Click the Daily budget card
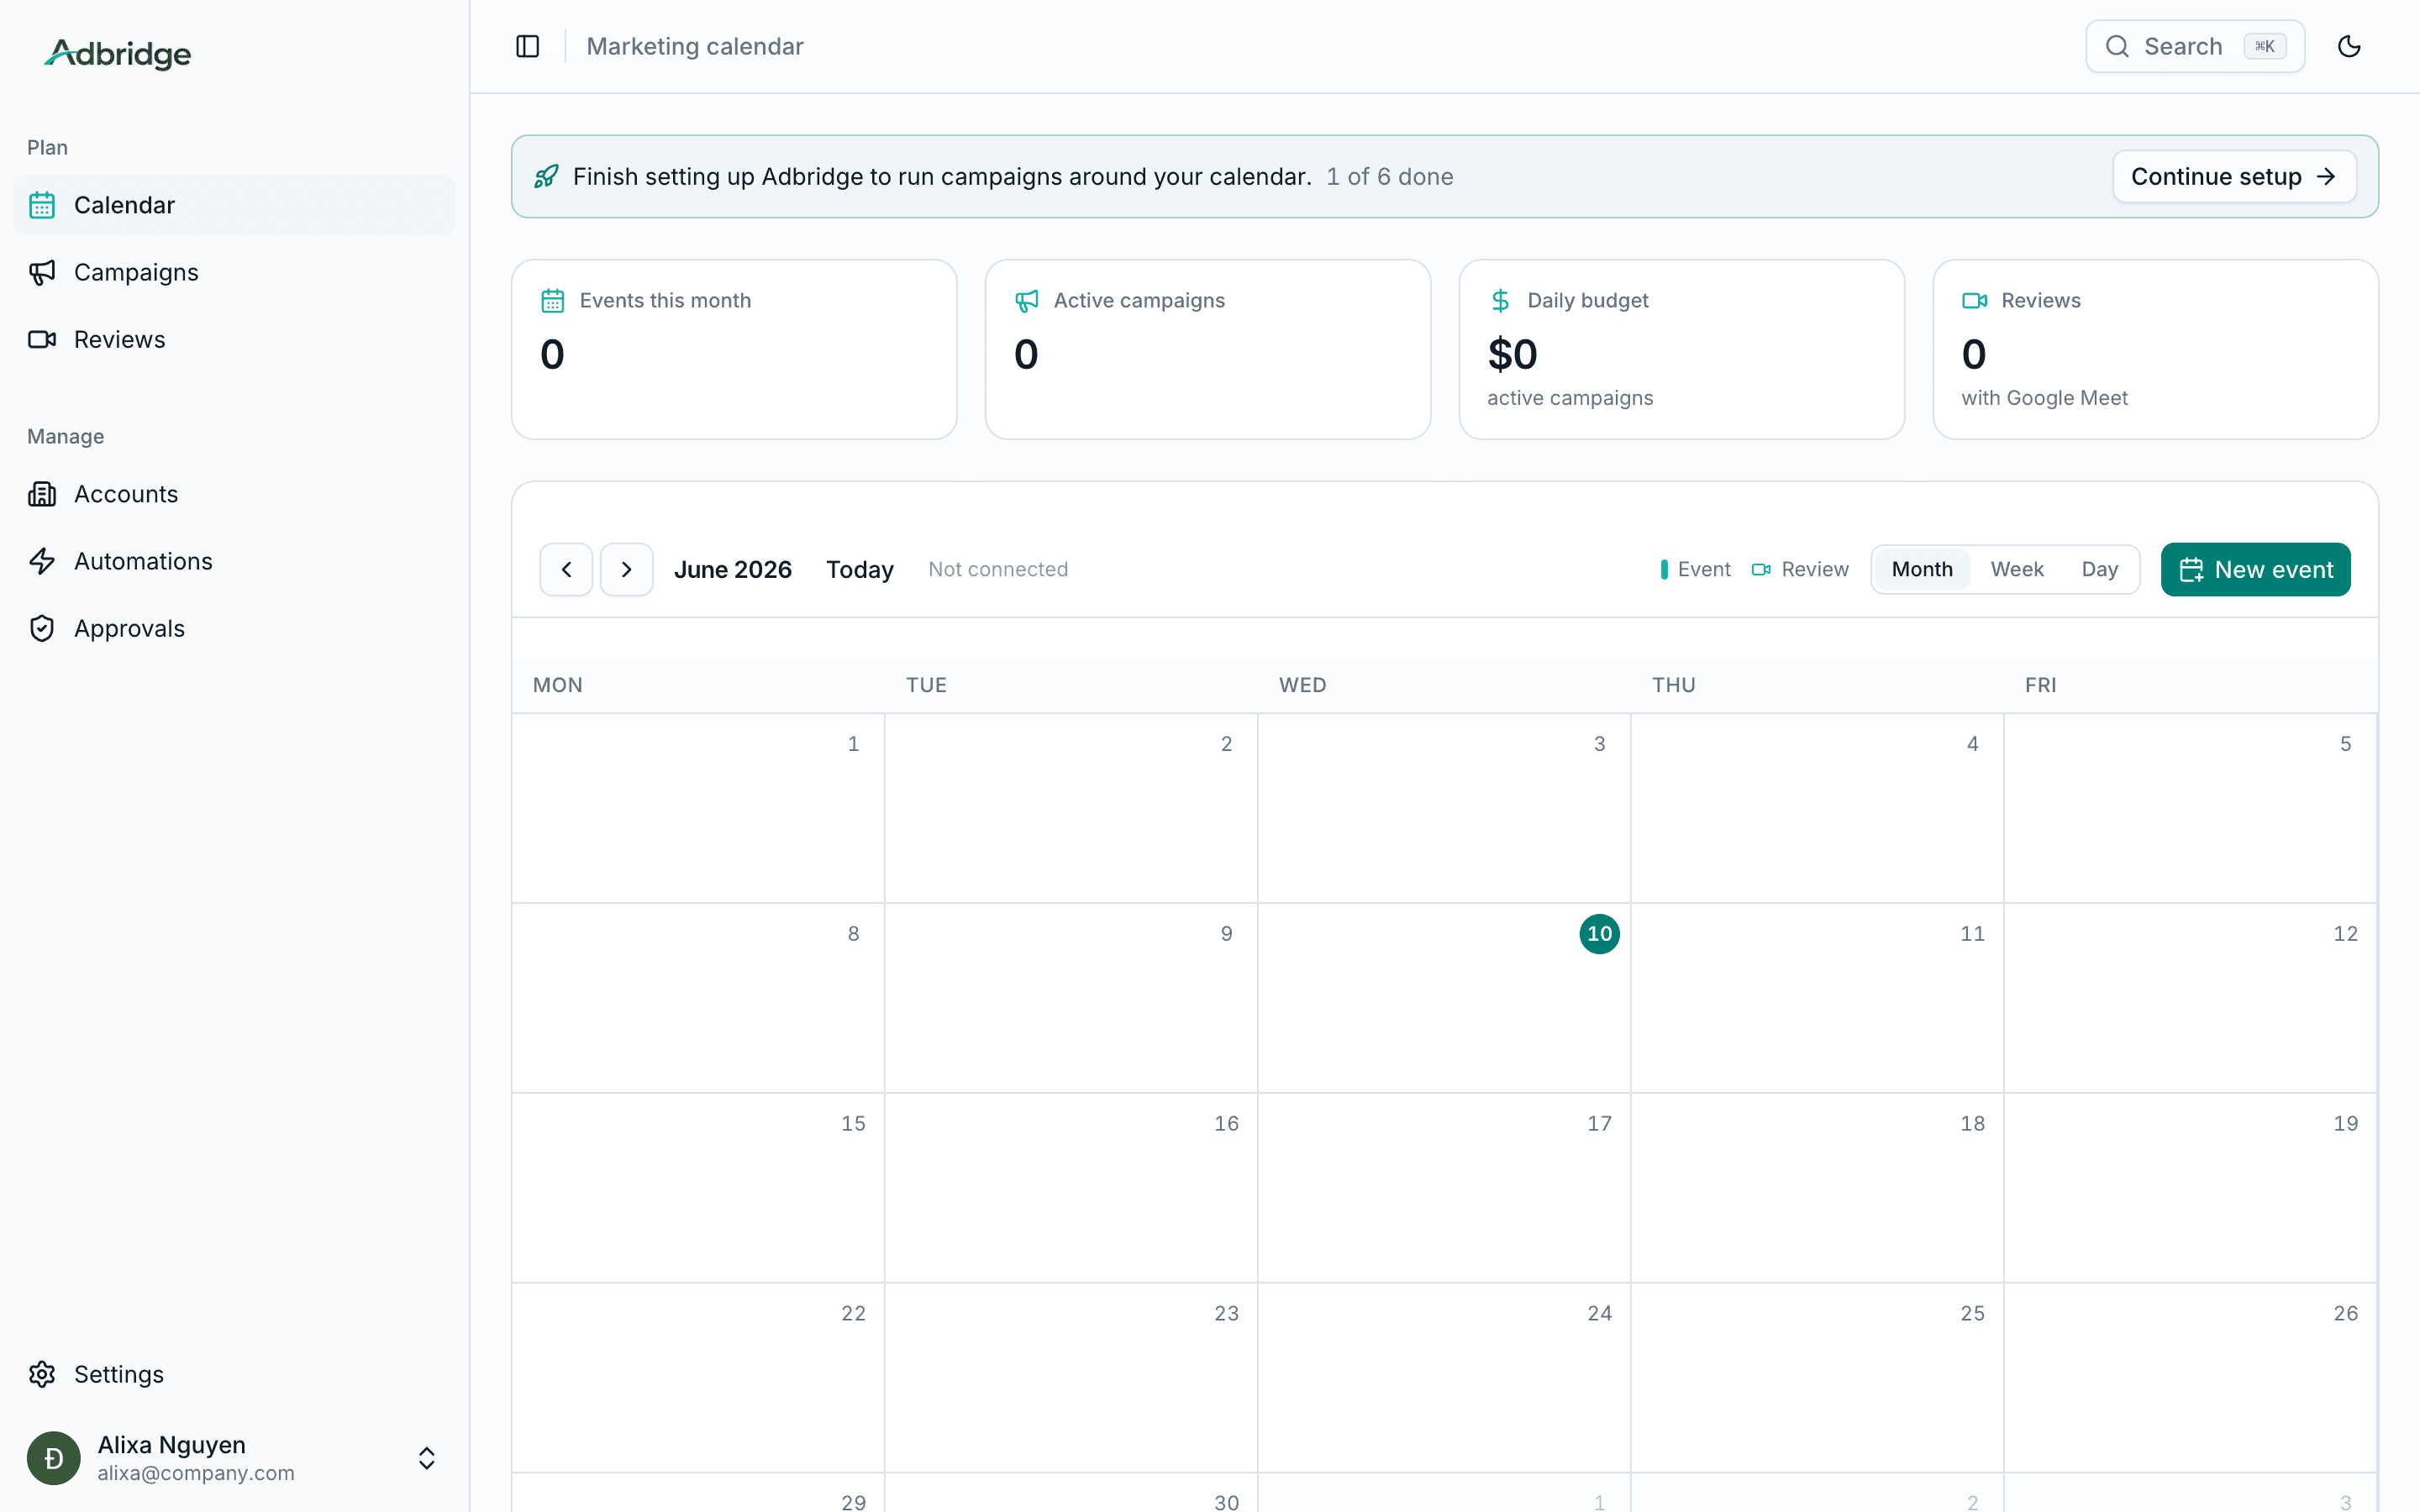This screenshot has width=2420, height=1512. click(1682, 349)
